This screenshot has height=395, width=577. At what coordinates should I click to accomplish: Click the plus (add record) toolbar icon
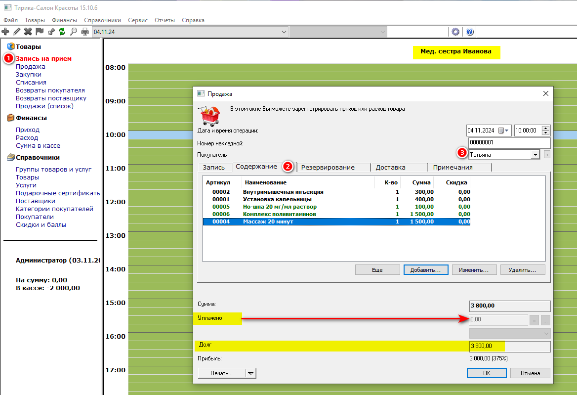pos(5,32)
